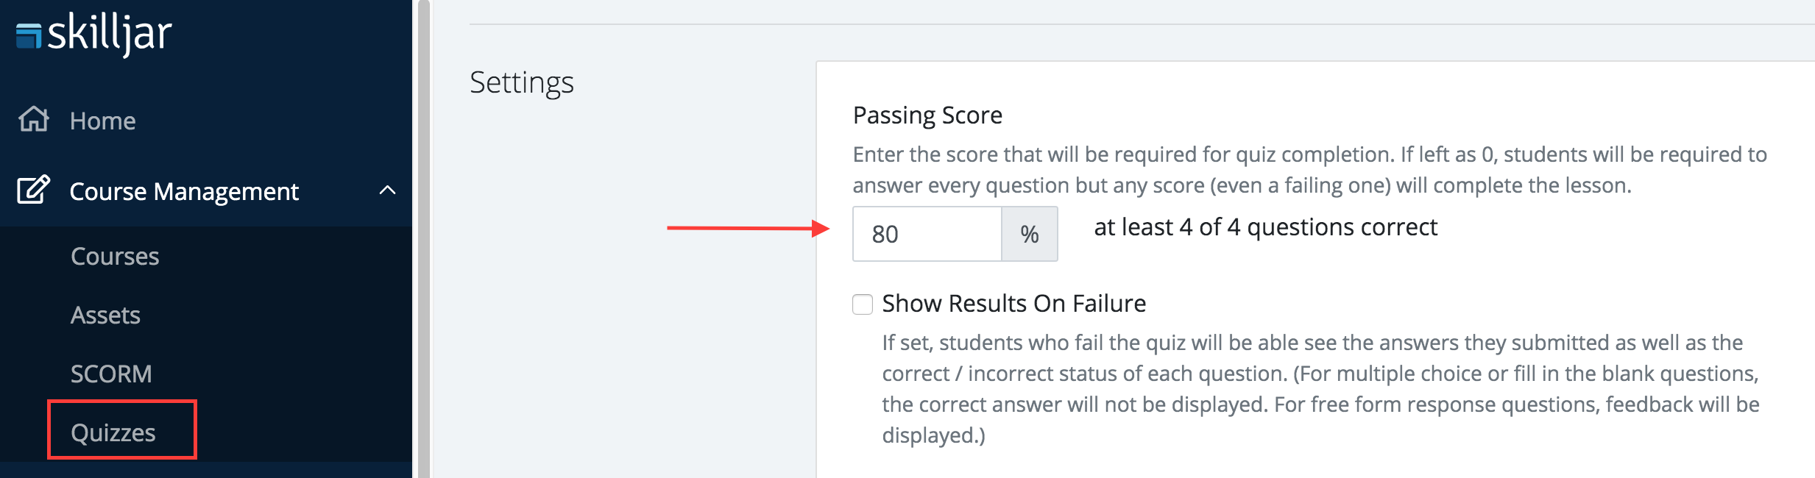Focus the Passing Score input field
The height and width of the screenshot is (478, 1815).
(927, 234)
